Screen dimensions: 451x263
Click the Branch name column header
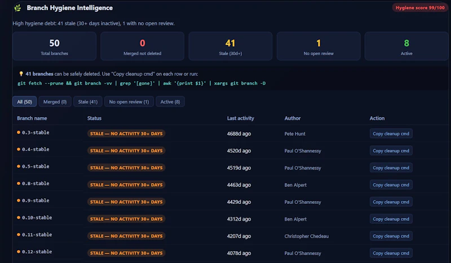[x=32, y=118]
